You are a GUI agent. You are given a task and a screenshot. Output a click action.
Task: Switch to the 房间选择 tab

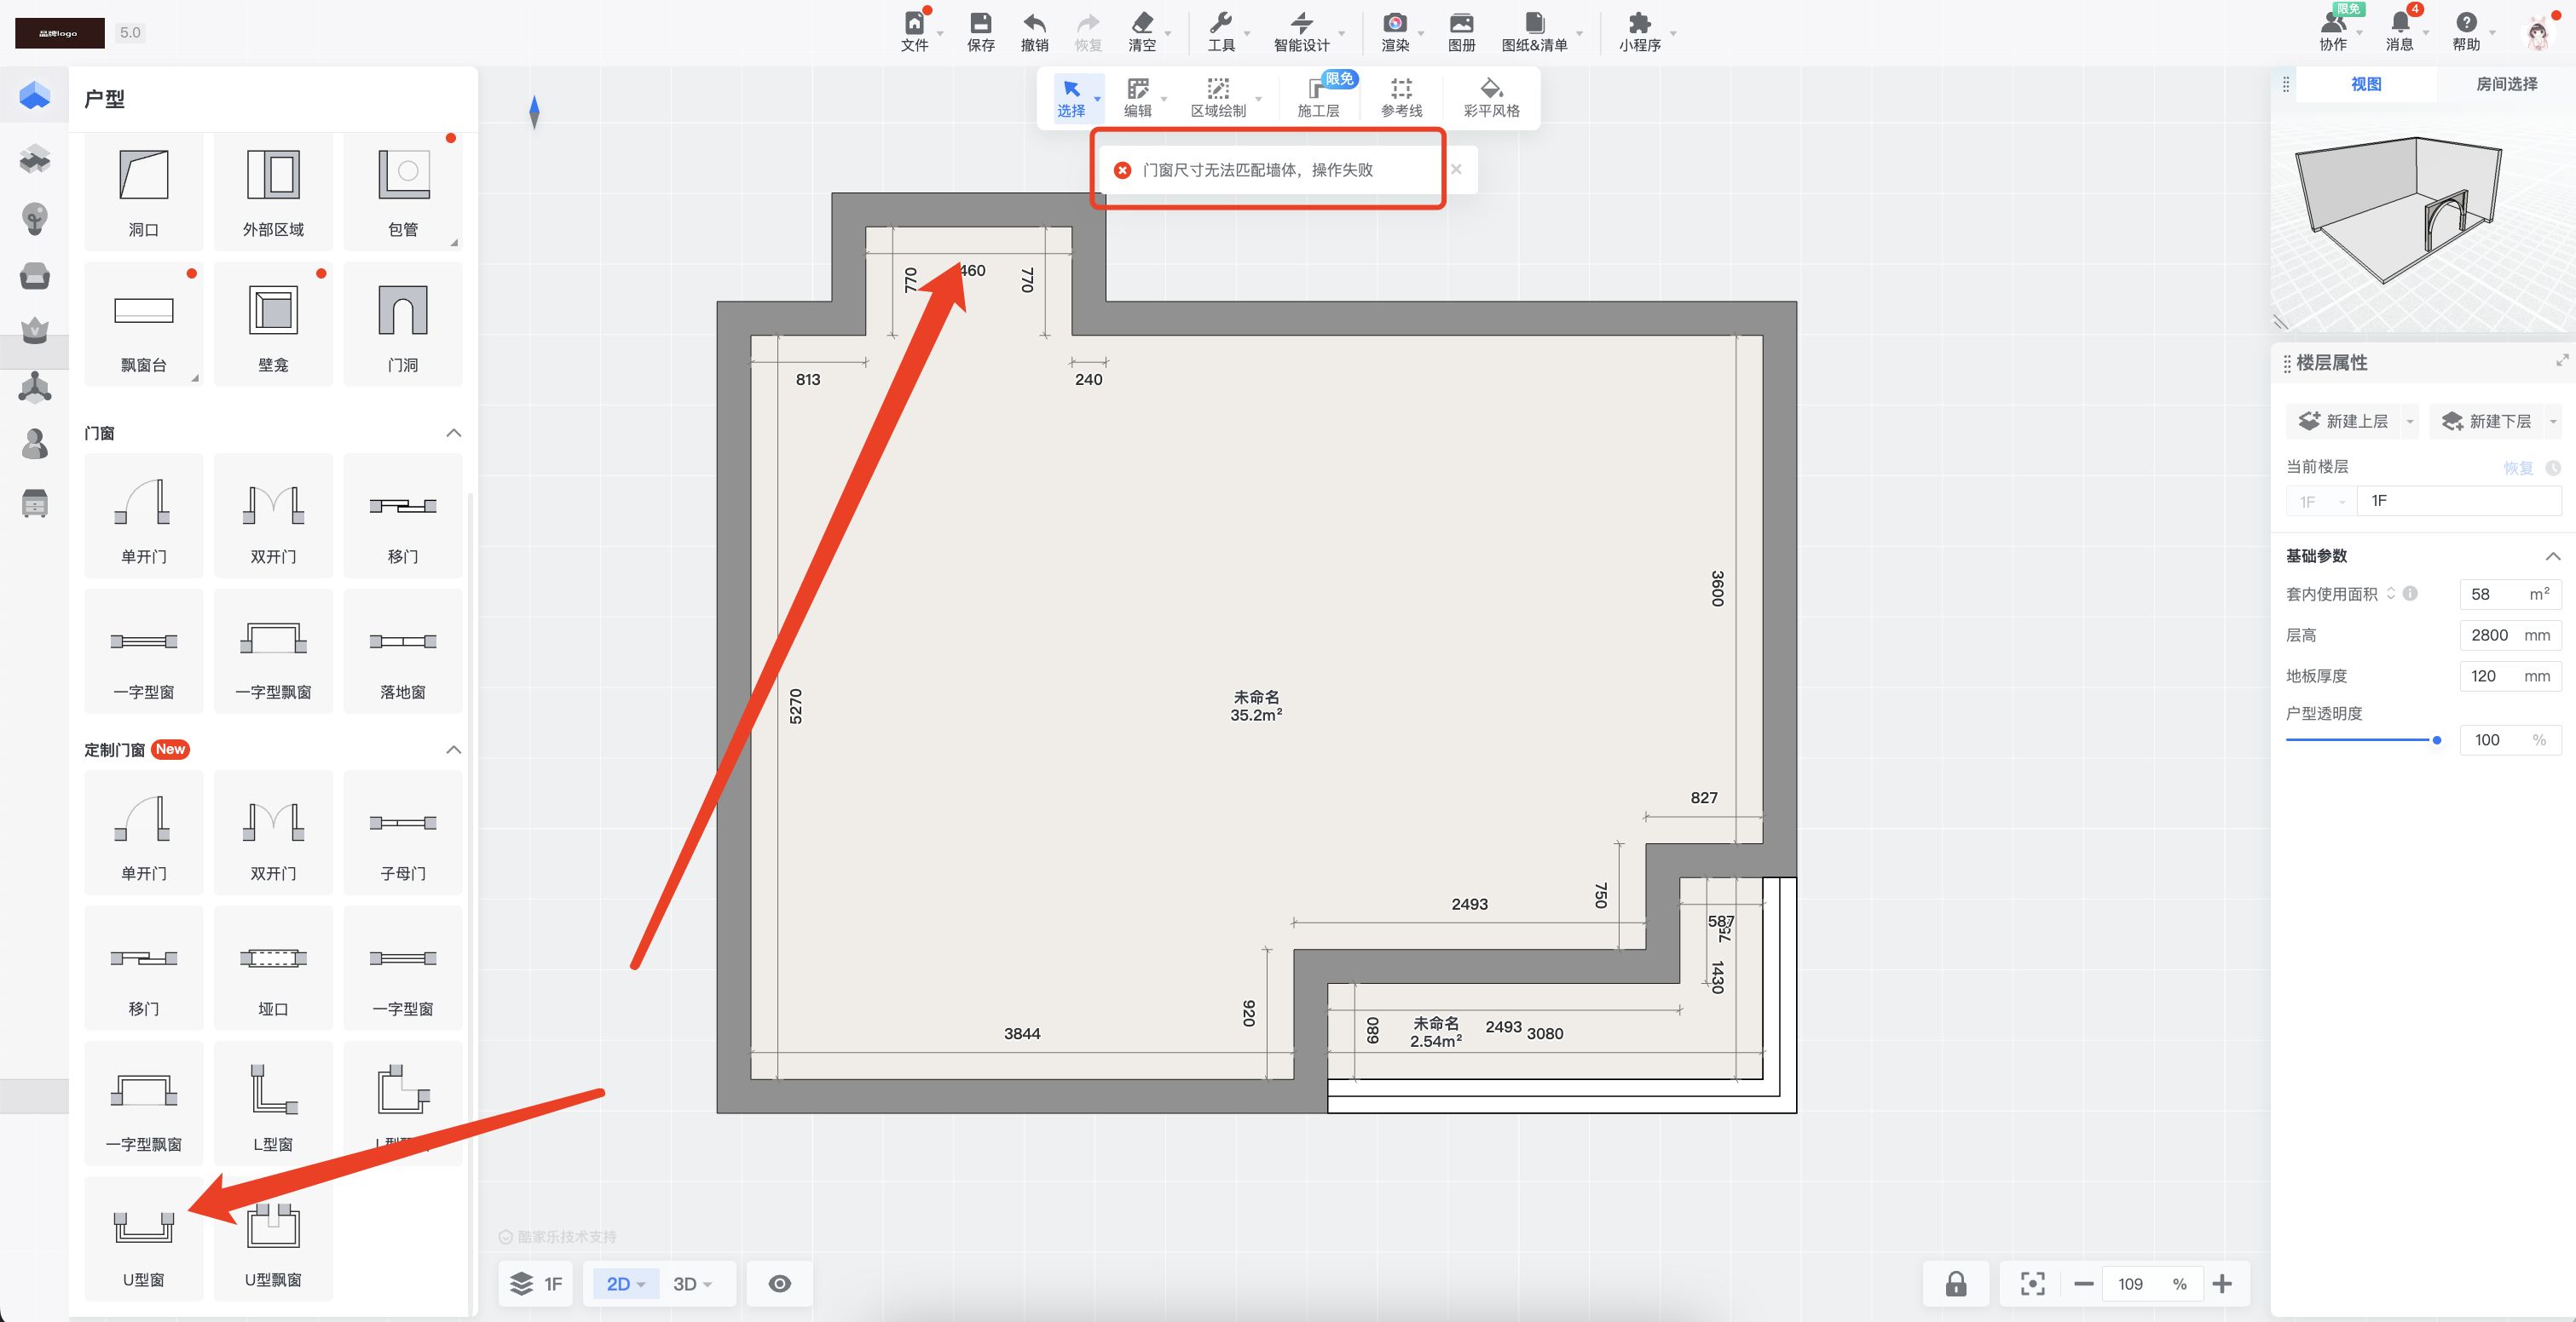2505,84
